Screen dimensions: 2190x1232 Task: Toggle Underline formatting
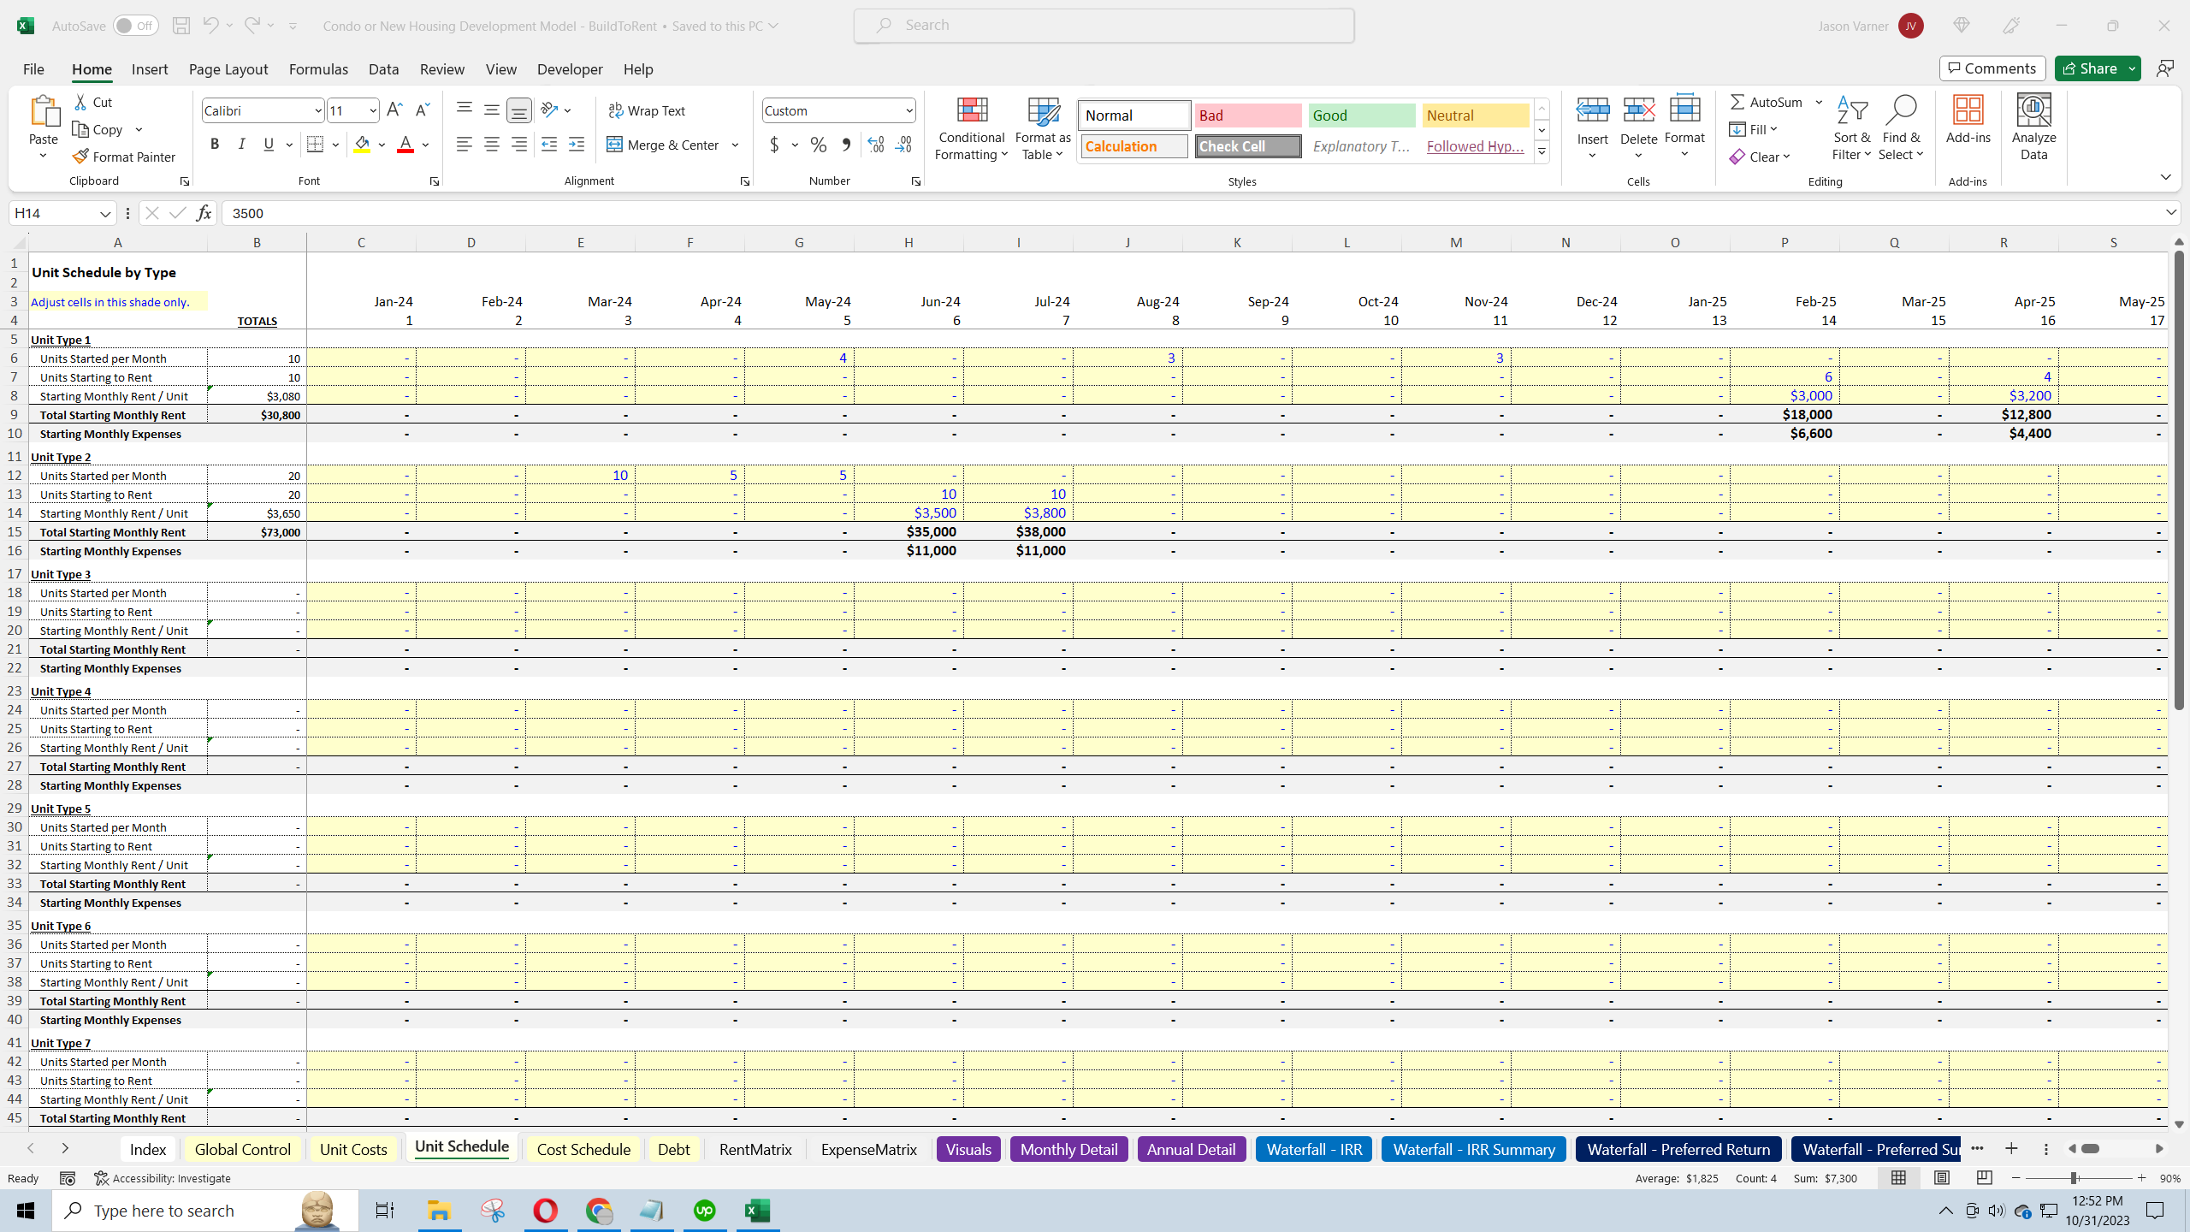click(x=269, y=145)
